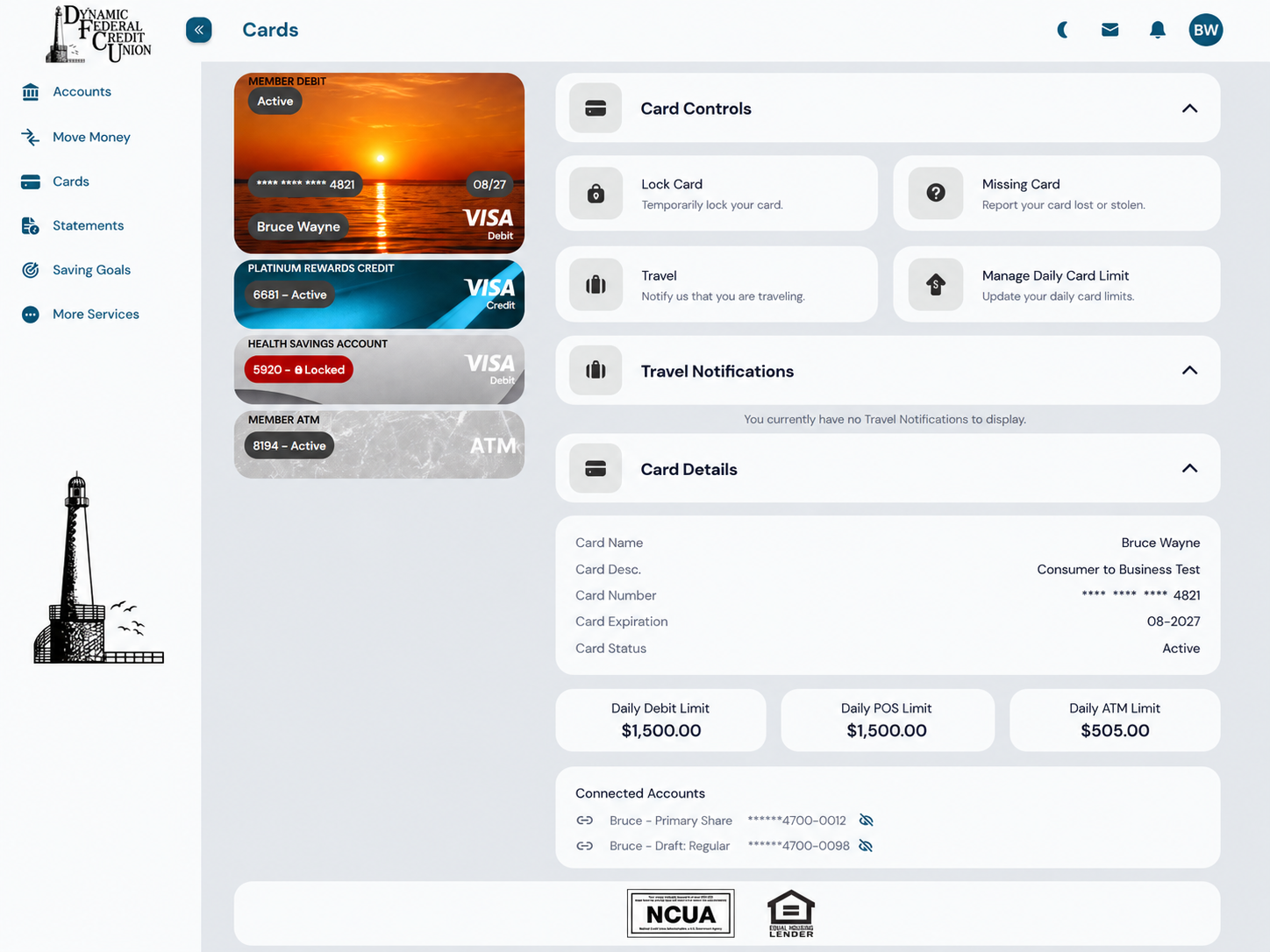1270x952 pixels.
Task: Open messages envelope icon
Action: (1109, 30)
